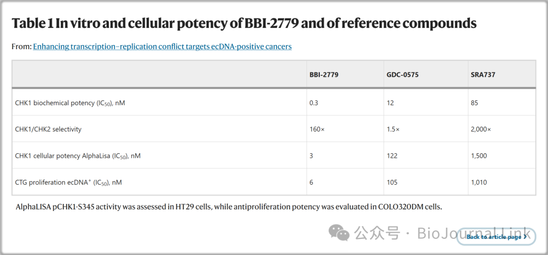
Task: Click the AlphaLISA pCHK1-S345 footnote text
Action: tap(229, 207)
